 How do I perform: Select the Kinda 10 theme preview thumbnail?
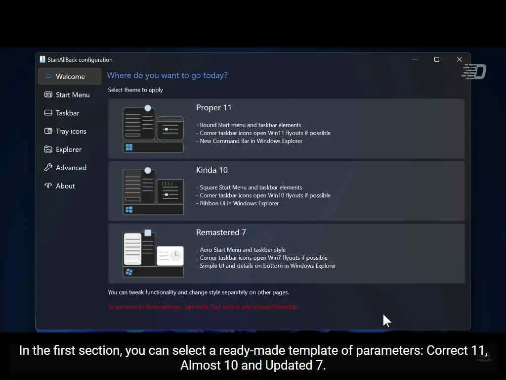click(x=153, y=190)
